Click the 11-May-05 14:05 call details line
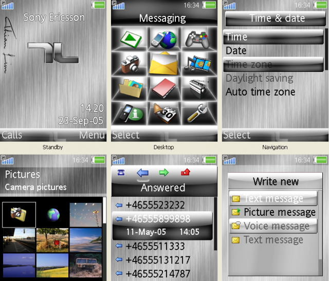The width and height of the screenshot is (329, 281). [x=162, y=232]
